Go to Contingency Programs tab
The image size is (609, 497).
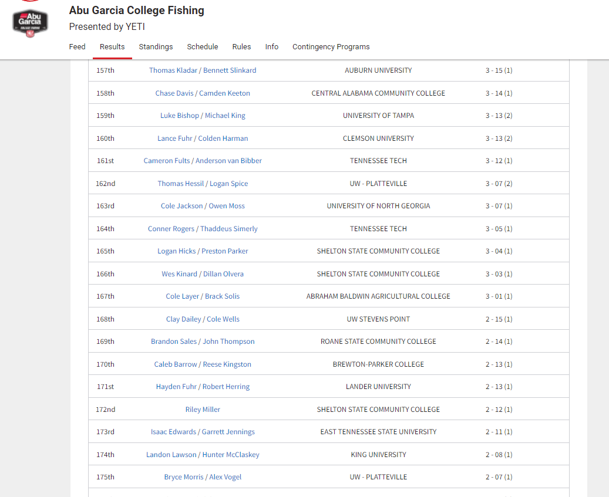pyautogui.click(x=331, y=47)
